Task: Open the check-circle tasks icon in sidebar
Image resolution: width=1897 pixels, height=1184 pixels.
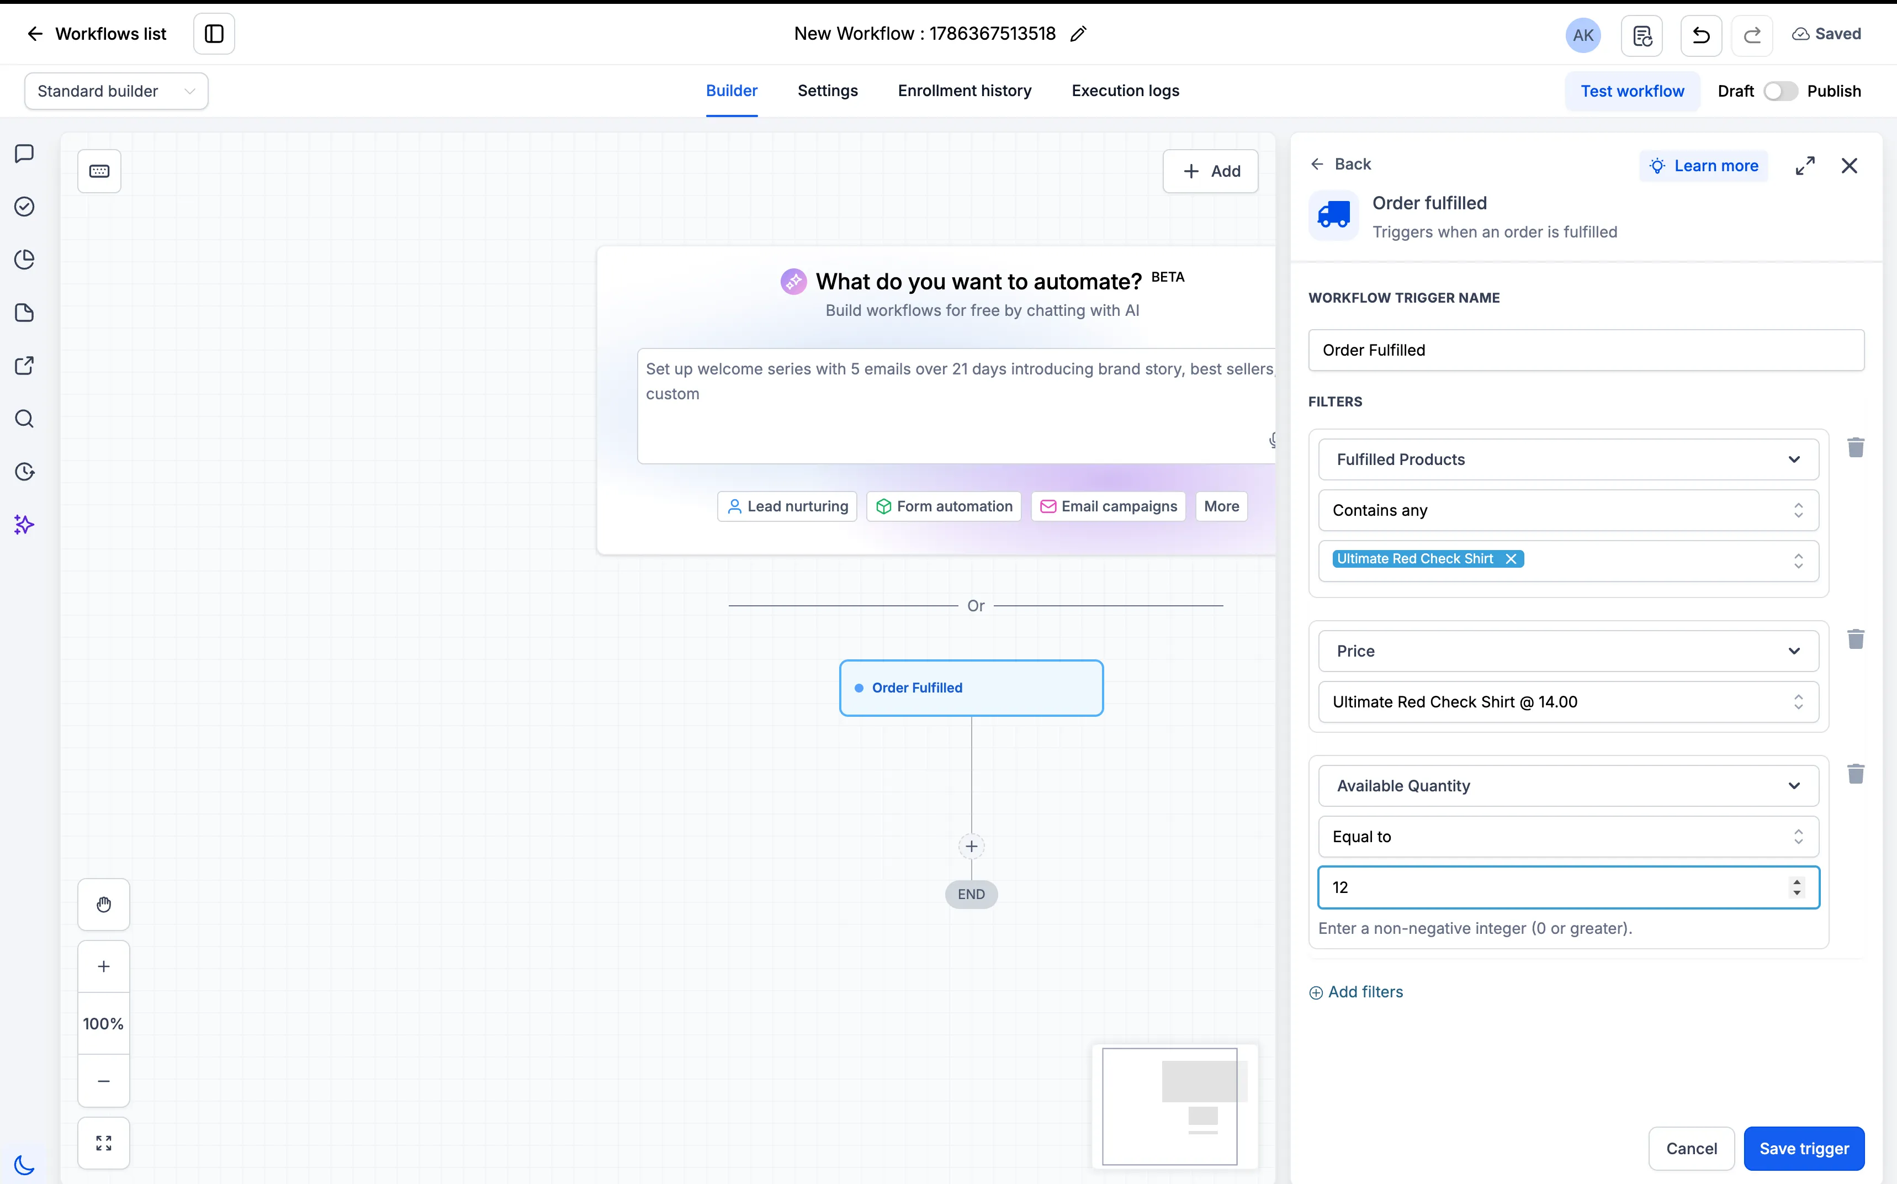Action: (24, 207)
